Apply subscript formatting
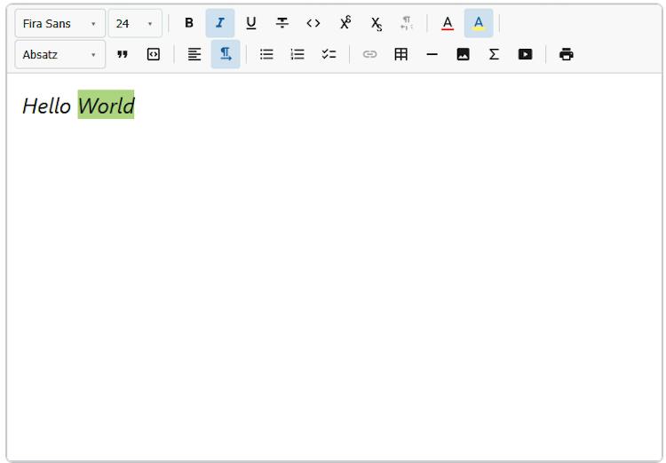Screen dimensions: 666x463 tap(376, 23)
